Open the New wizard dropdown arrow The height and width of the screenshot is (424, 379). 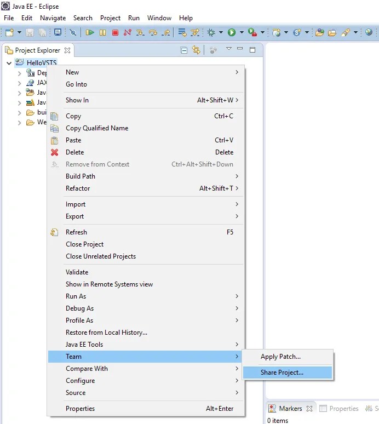point(19,32)
